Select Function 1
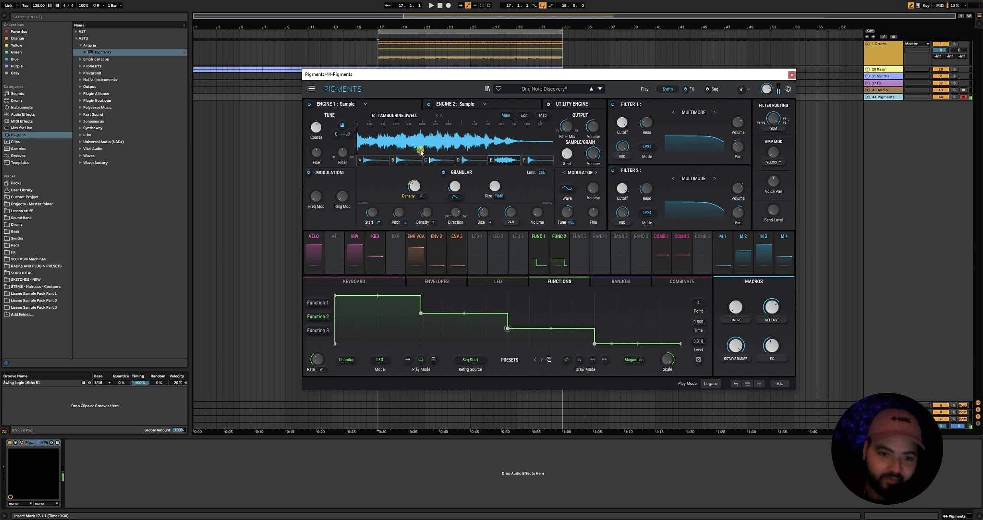The width and height of the screenshot is (983, 520). pos(318,303)
